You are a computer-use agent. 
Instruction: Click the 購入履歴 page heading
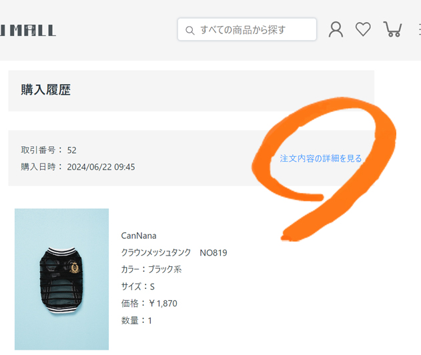tap(45, 89)
